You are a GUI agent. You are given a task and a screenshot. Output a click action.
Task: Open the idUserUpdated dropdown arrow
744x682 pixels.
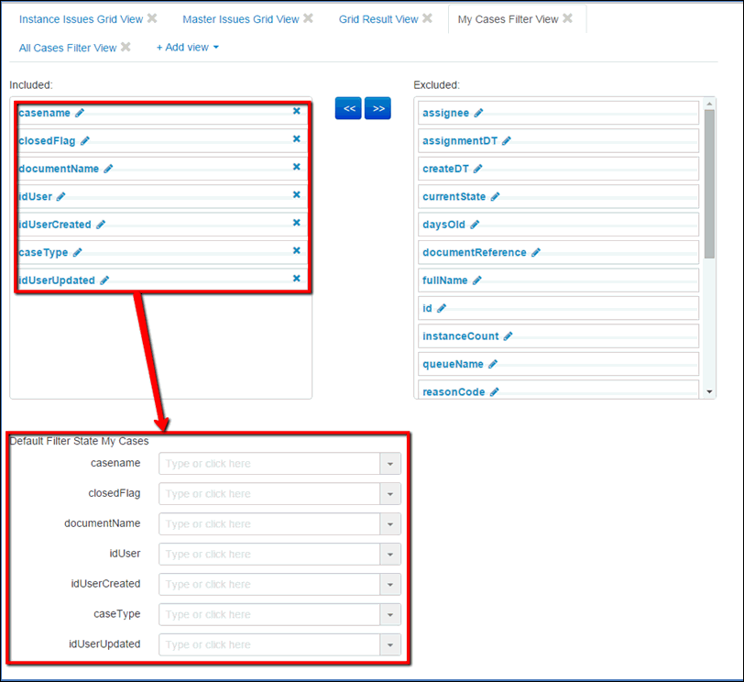click(390, 644)
